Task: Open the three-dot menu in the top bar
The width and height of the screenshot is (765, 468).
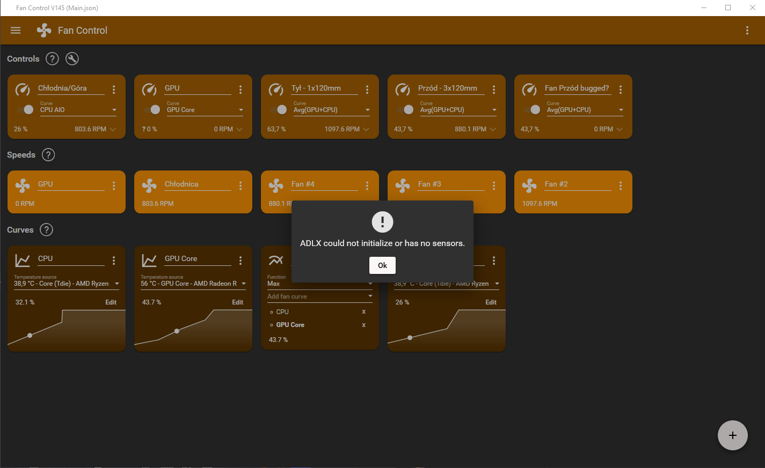Action: click(x=747, y=30)
